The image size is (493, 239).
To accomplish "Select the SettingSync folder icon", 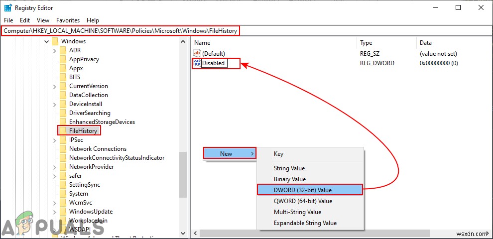I will tap(63, 185).
